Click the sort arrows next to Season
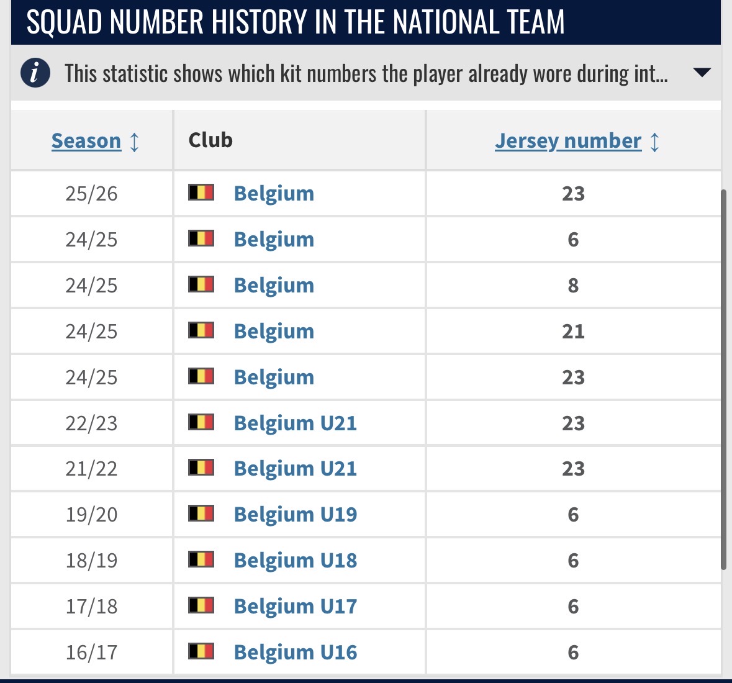Screen dimensions: 732x683 (x=135, y=142)
